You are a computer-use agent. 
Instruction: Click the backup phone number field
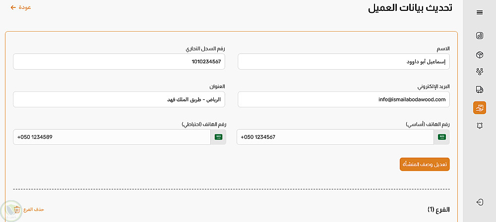tap(112, 137)
